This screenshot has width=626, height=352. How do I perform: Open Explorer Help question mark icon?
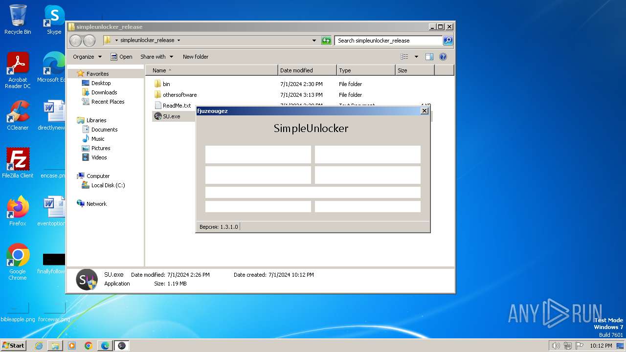coord(443,57)
